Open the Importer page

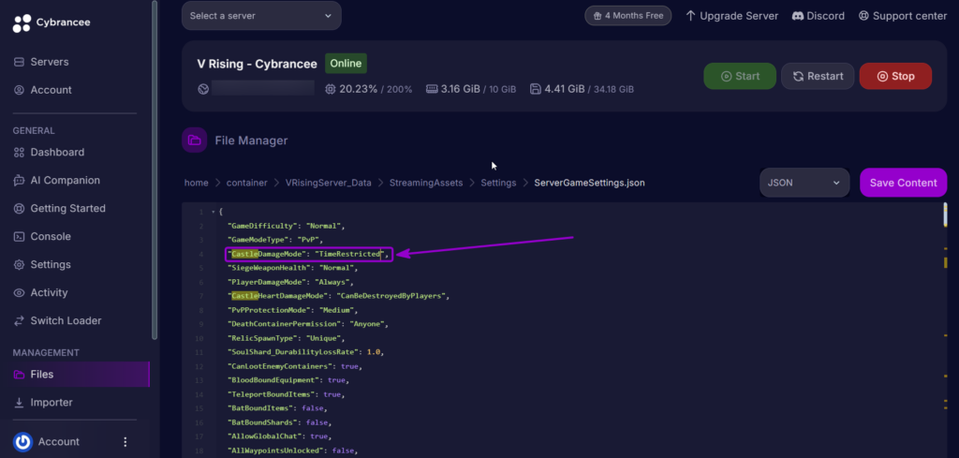pyautogui.click(x=52, y=403)
